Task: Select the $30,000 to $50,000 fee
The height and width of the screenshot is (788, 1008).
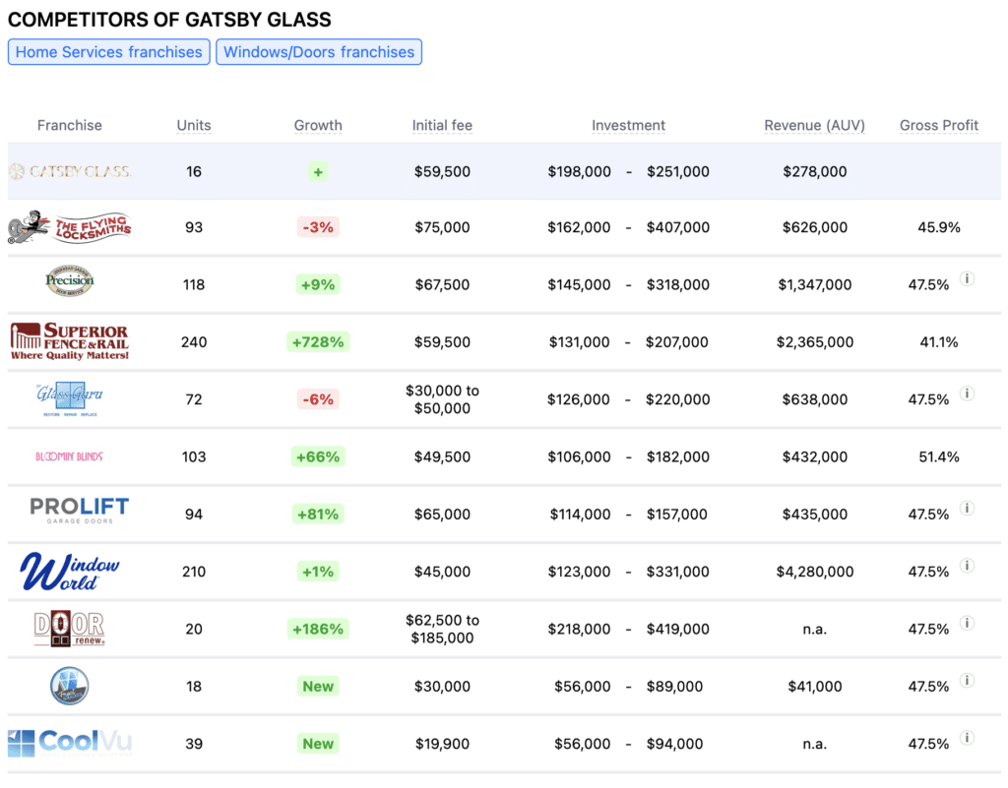Action: pos(442,399)
